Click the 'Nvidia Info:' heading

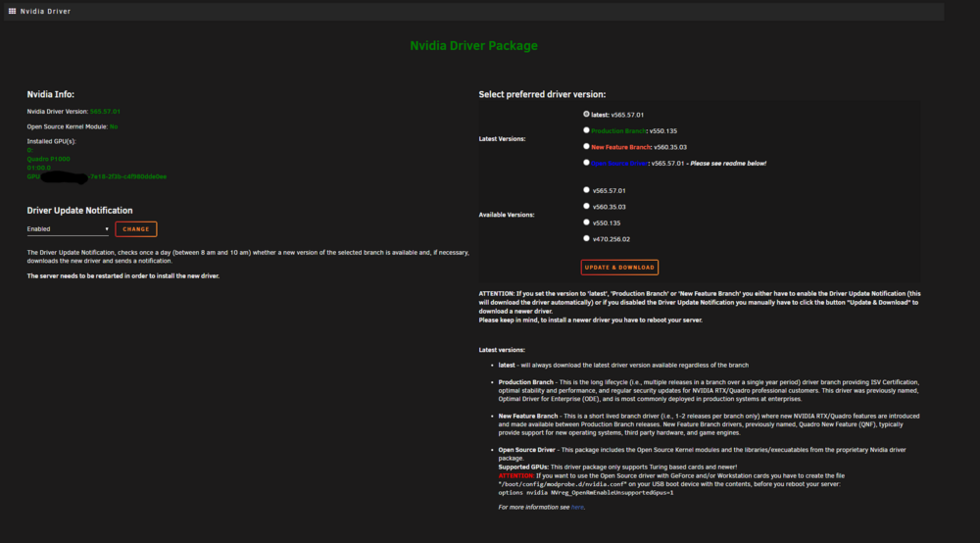pyautogui.click(x=51, y=94)
